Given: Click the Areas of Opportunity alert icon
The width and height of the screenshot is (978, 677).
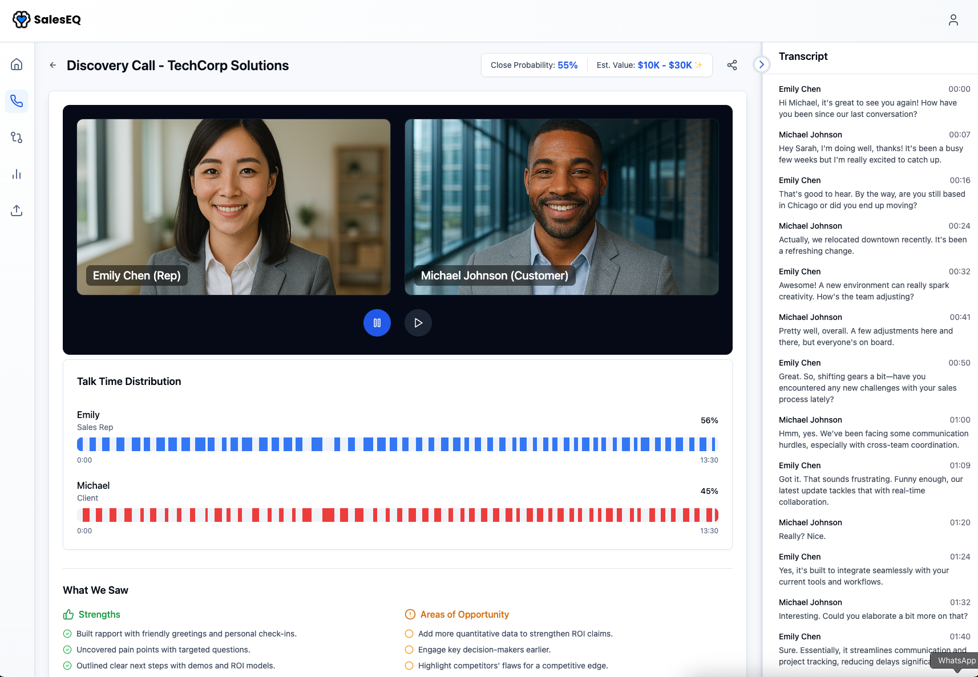Looking at the screenshot, I should pos(410,614).
